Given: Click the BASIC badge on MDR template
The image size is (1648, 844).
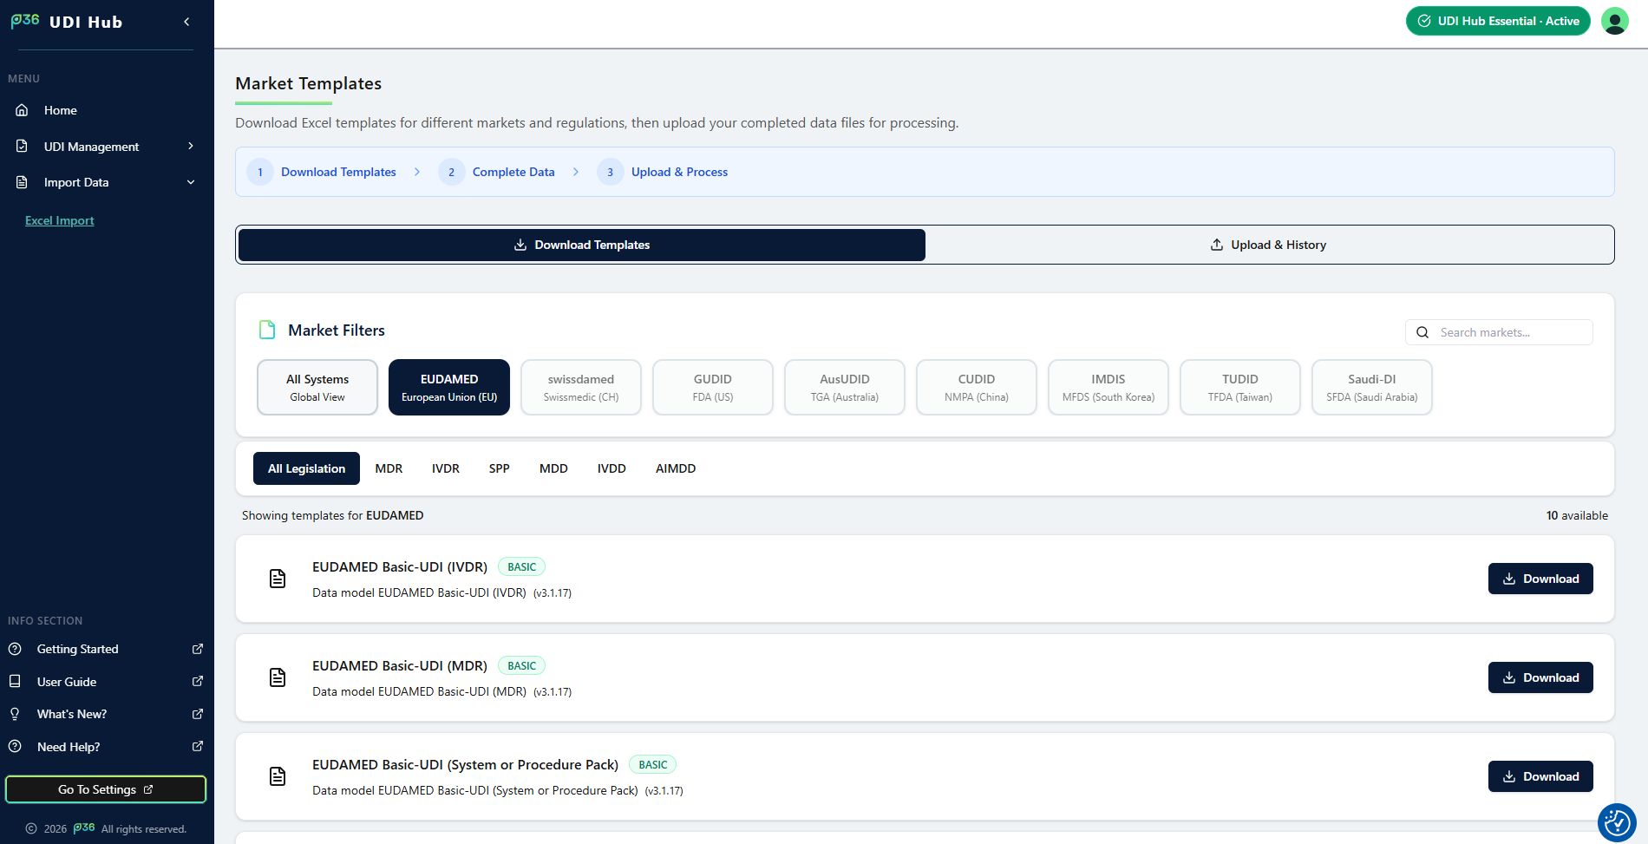Looking at the screenshot, I should (521, 666).
